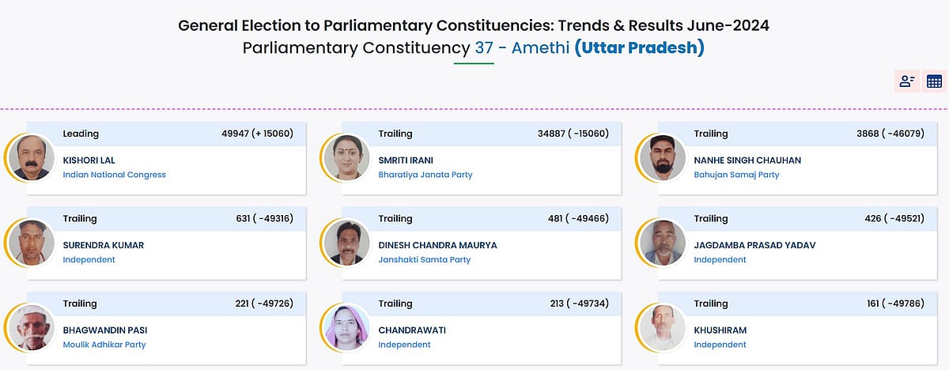Switch to table view icon
The width and height of the screenshot is (949, 370).
pos(934,81)
